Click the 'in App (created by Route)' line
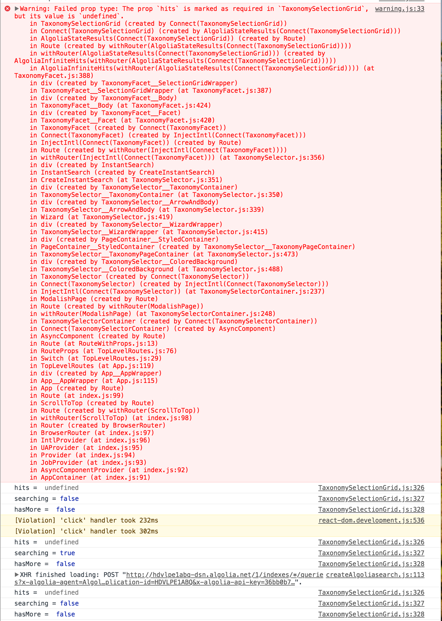Image resolution: width=442 pixels, height=621 pixels. tap(77, 388)
